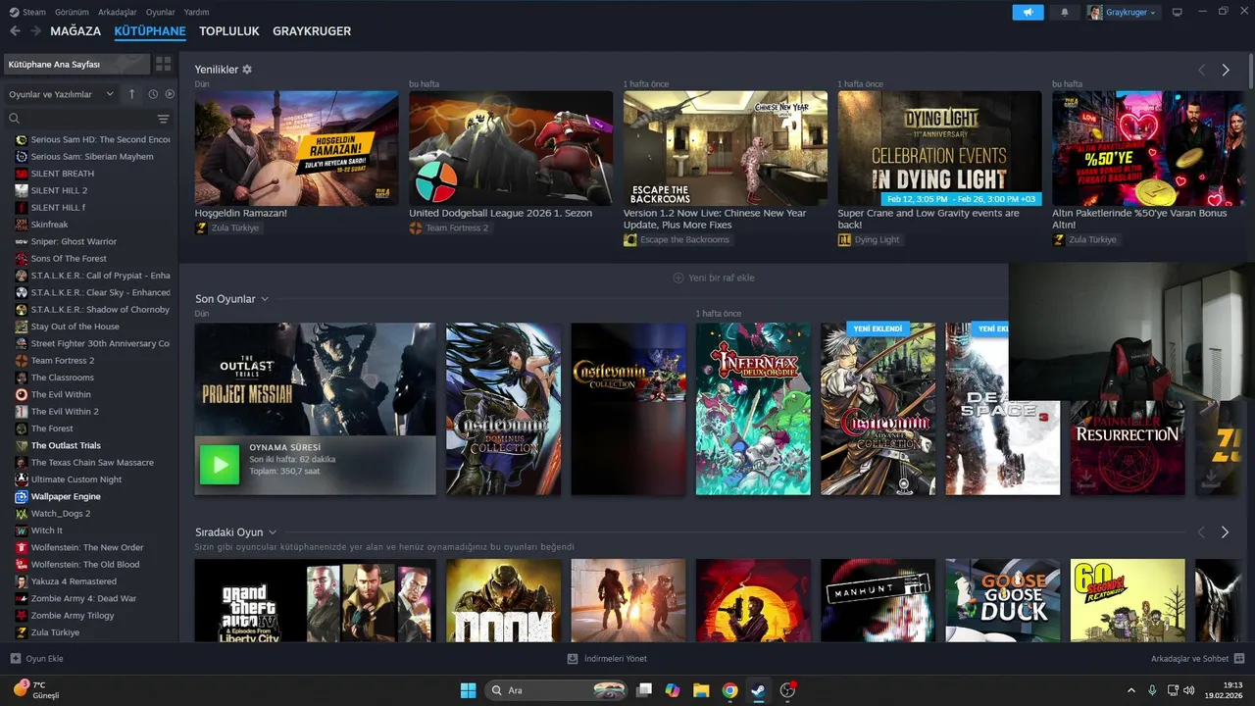
Task: Click Wallpaper Engine icon in library list
Action: point(22,496)
